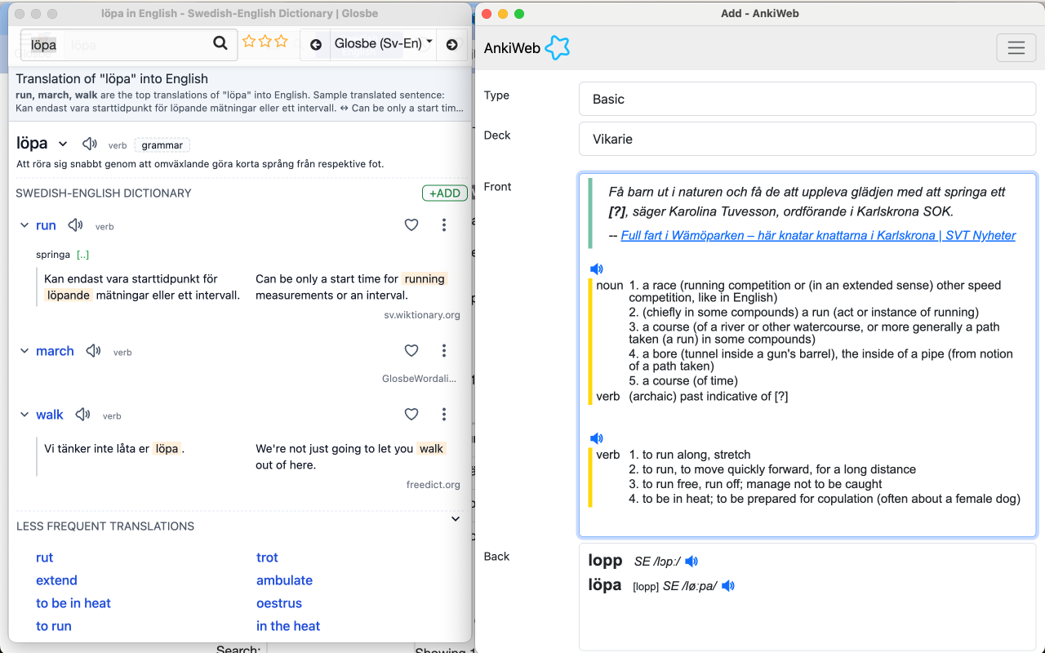Collapse the march translation entry
The width and height of the screenshot is (1045, 653).
(24, 351)
